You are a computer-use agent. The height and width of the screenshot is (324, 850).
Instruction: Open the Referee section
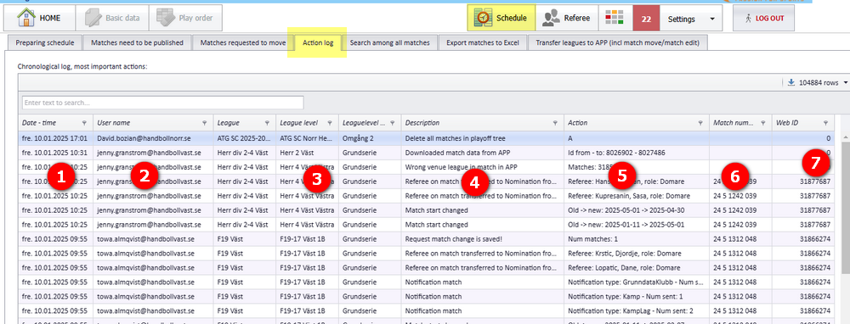click(x=566, y=18)
